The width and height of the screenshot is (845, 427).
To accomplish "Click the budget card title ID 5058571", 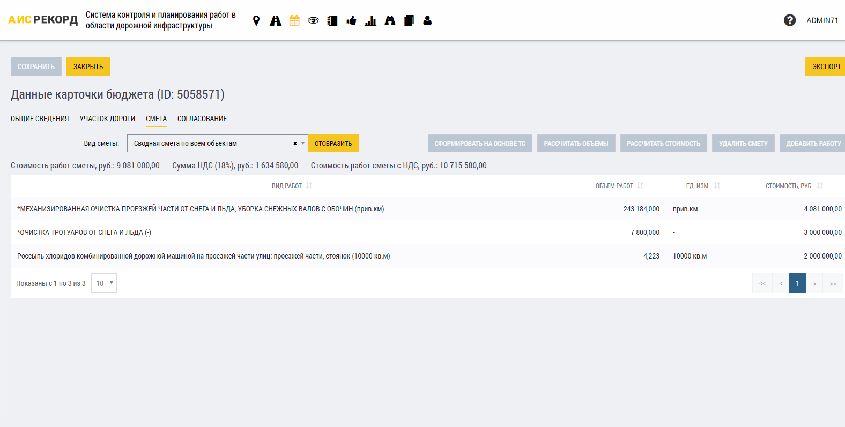I will click(117, 94).
